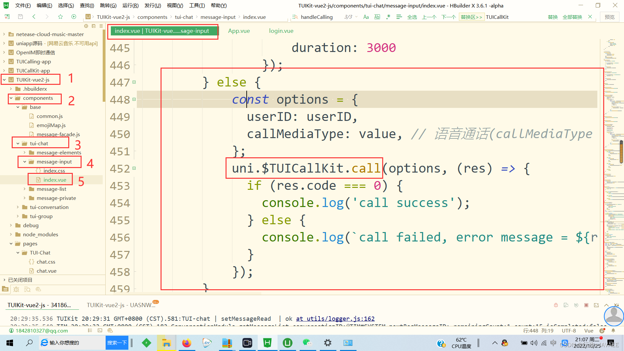Click the 替换 replace button

[x=553, y=17]
